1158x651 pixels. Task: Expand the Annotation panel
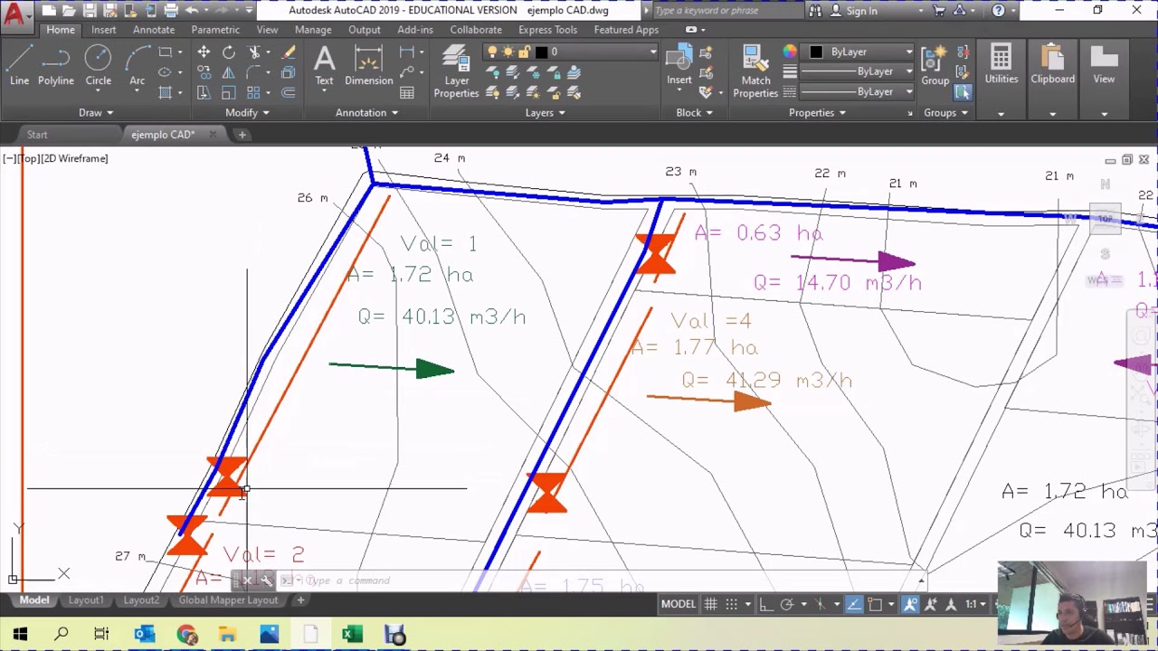point(366,113)
